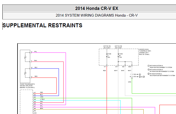Click inflator pin 2 'PPL' label

tap(36, 52)
